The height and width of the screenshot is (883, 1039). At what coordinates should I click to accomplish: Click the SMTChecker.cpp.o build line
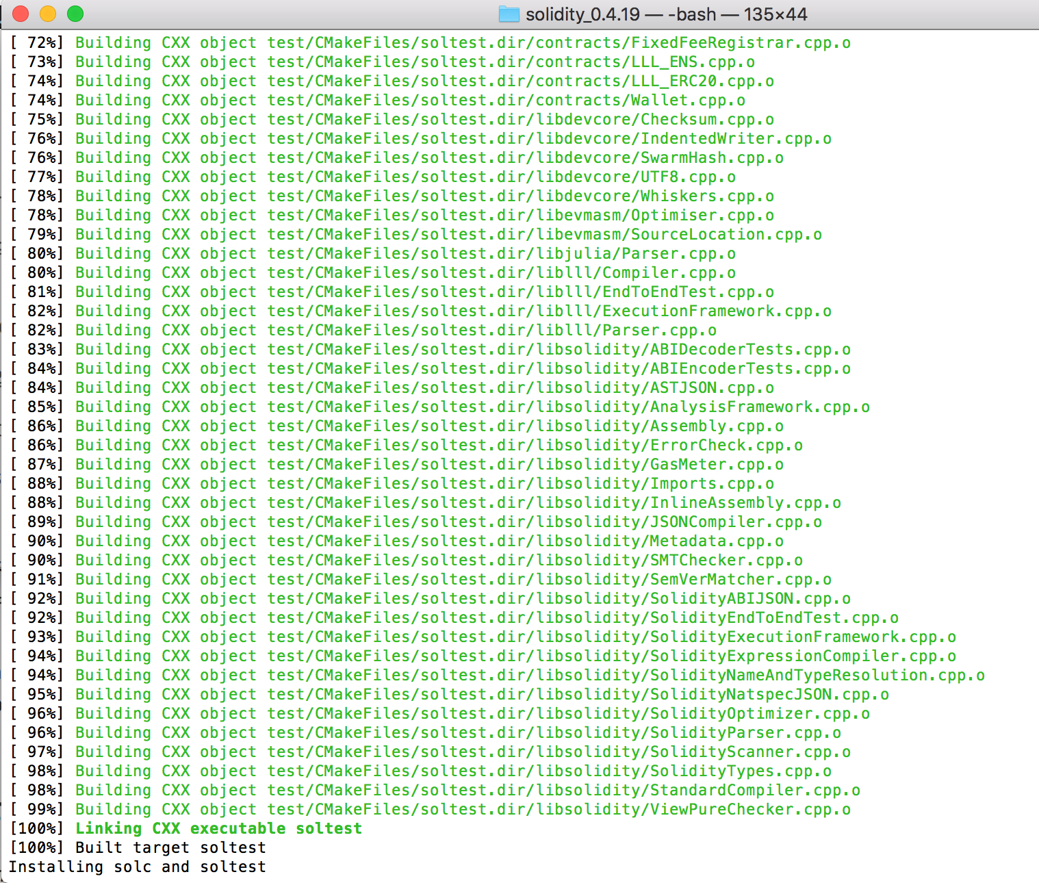(406, 560)
